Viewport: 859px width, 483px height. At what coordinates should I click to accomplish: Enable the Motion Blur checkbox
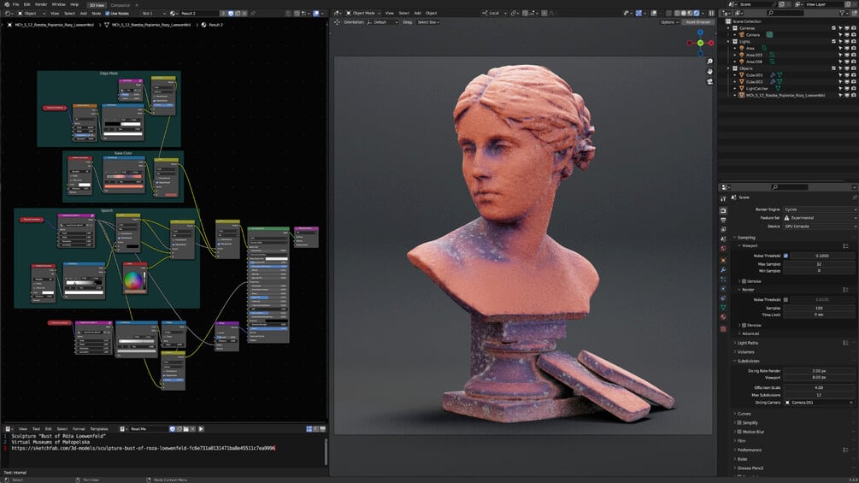739,432
